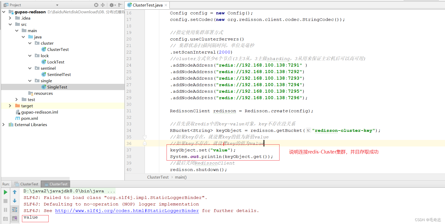Click line number 24 in the gutter
Screen dimensions: 445x224
pyautogui.click(x=129, y=65)
